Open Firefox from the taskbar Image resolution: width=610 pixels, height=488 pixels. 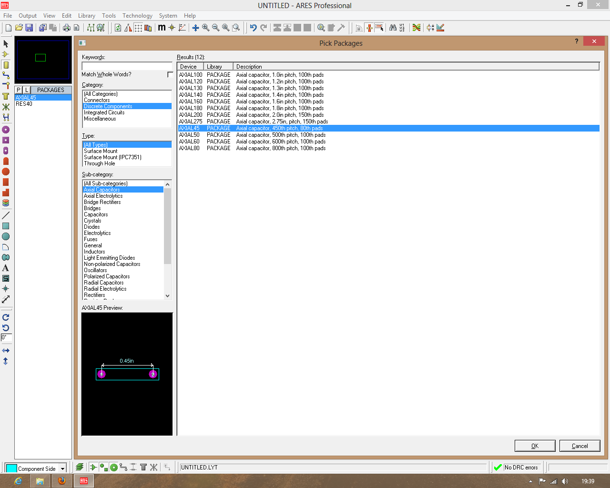[62, 481]
